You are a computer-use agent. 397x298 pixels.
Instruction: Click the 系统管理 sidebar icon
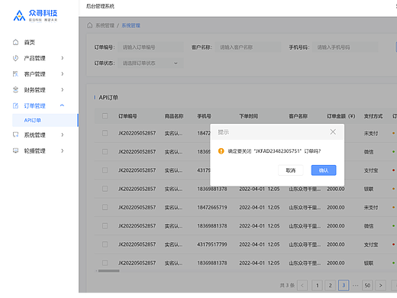[x=15, y=134]
